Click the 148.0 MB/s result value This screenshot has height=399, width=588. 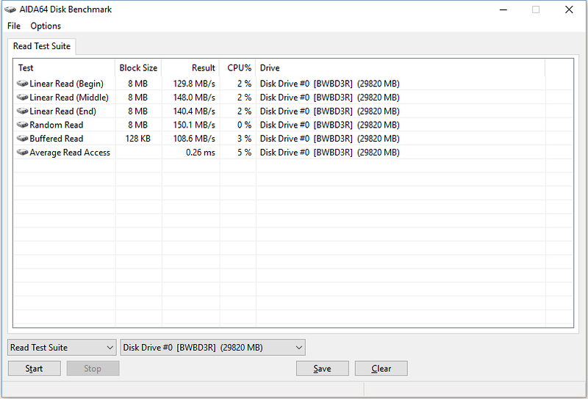pos(194,98)
